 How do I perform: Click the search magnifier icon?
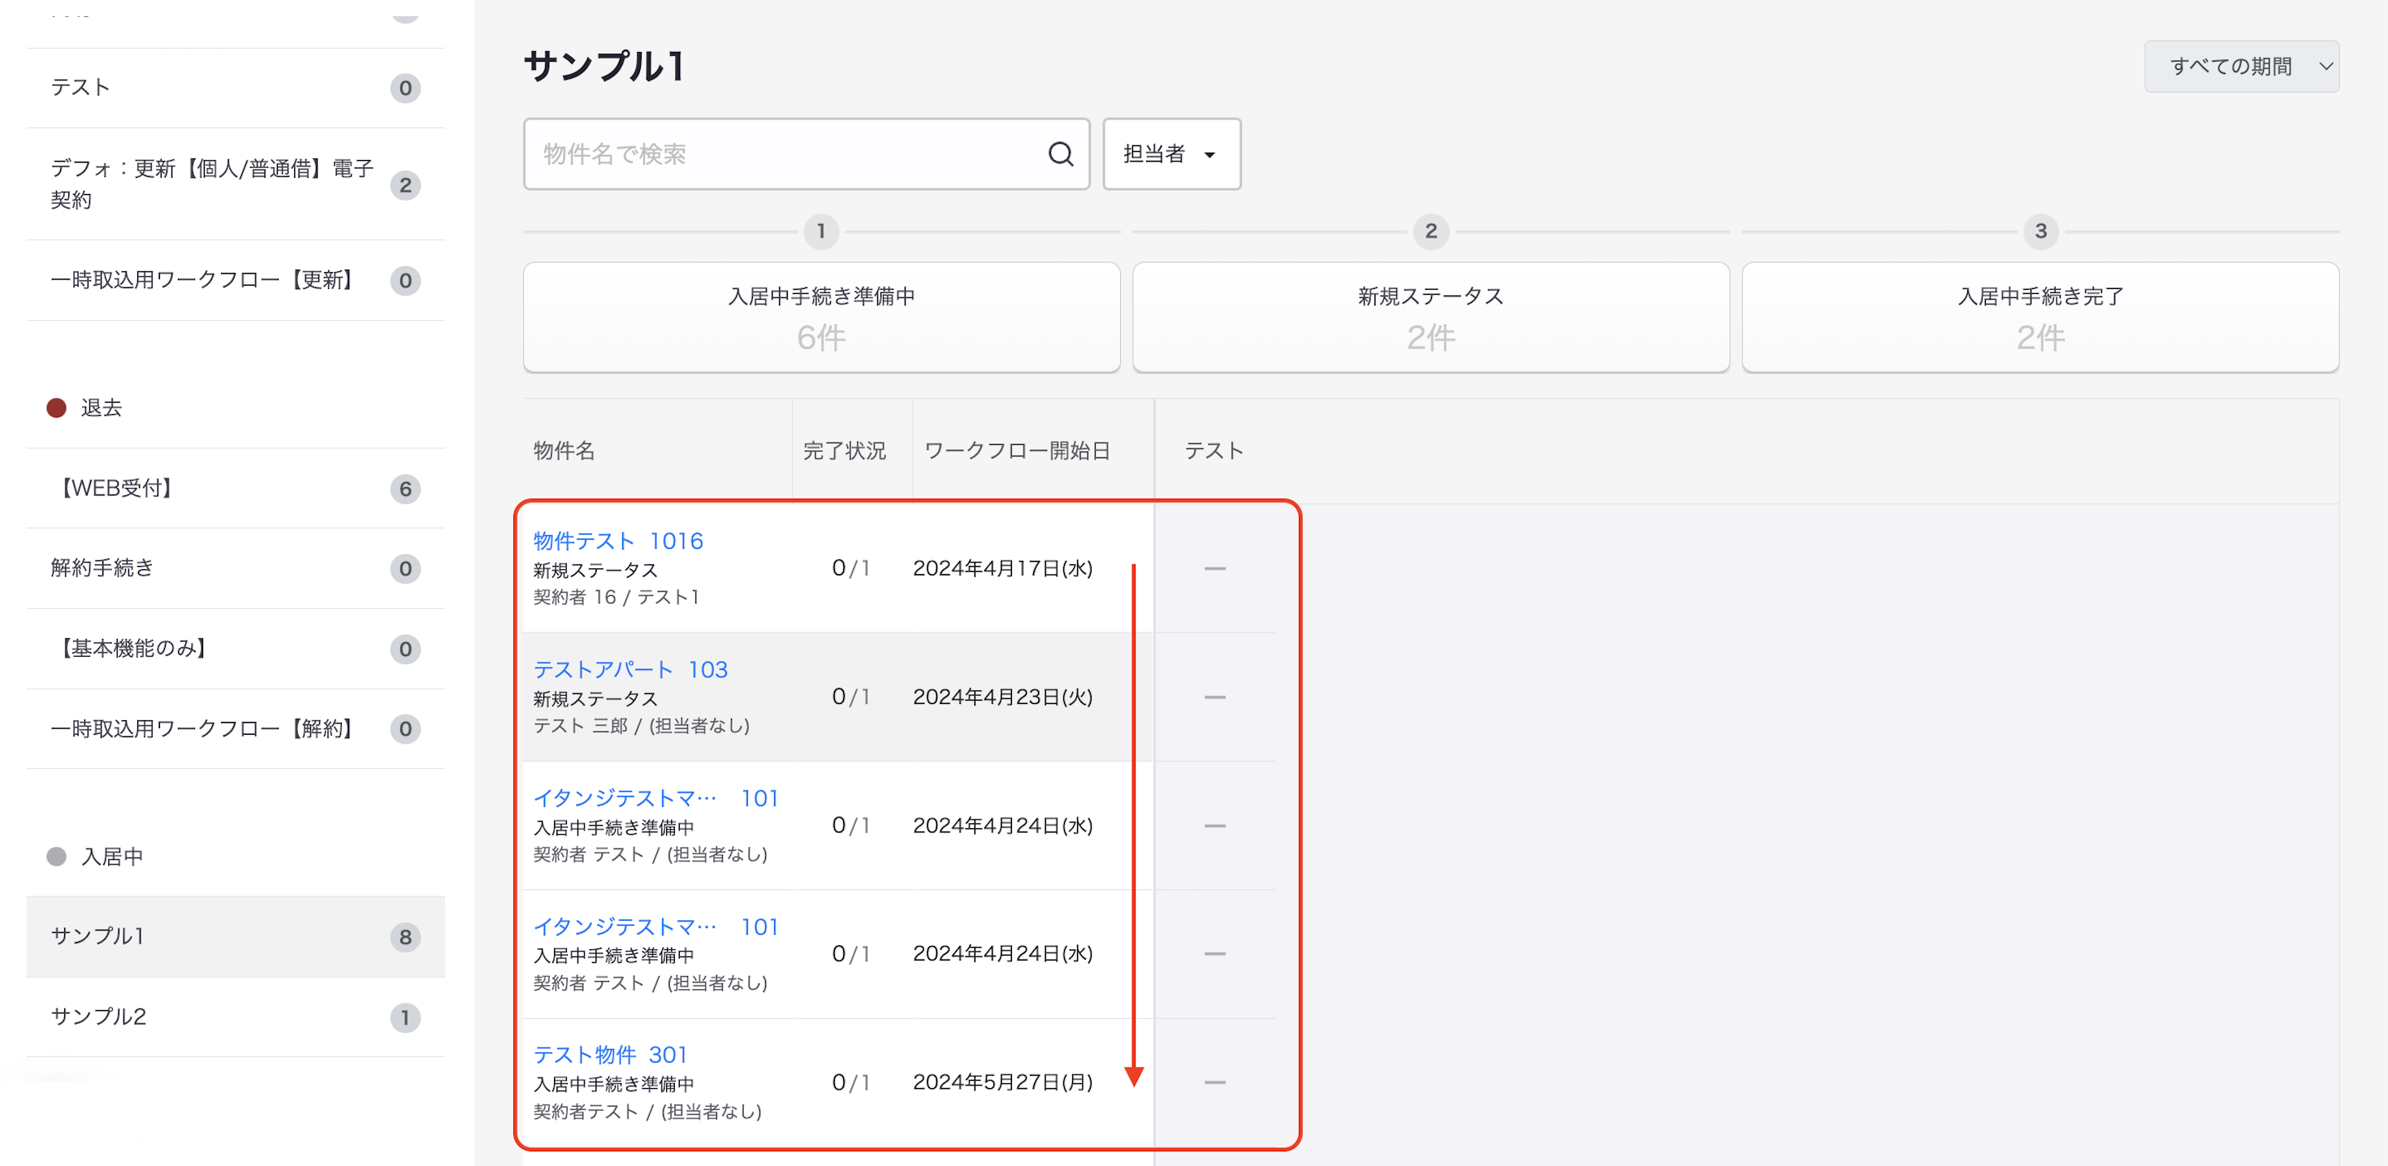coord(1061,153)
